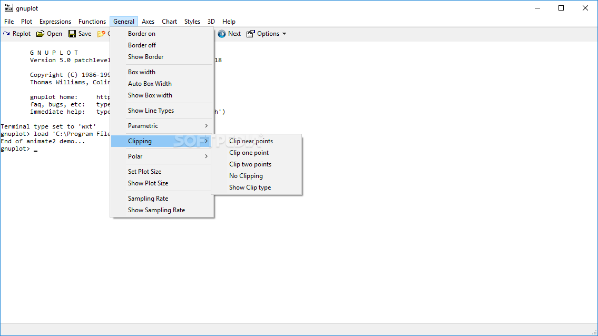Close the General menu
598x336 pixels.
[x=124, y=22]
